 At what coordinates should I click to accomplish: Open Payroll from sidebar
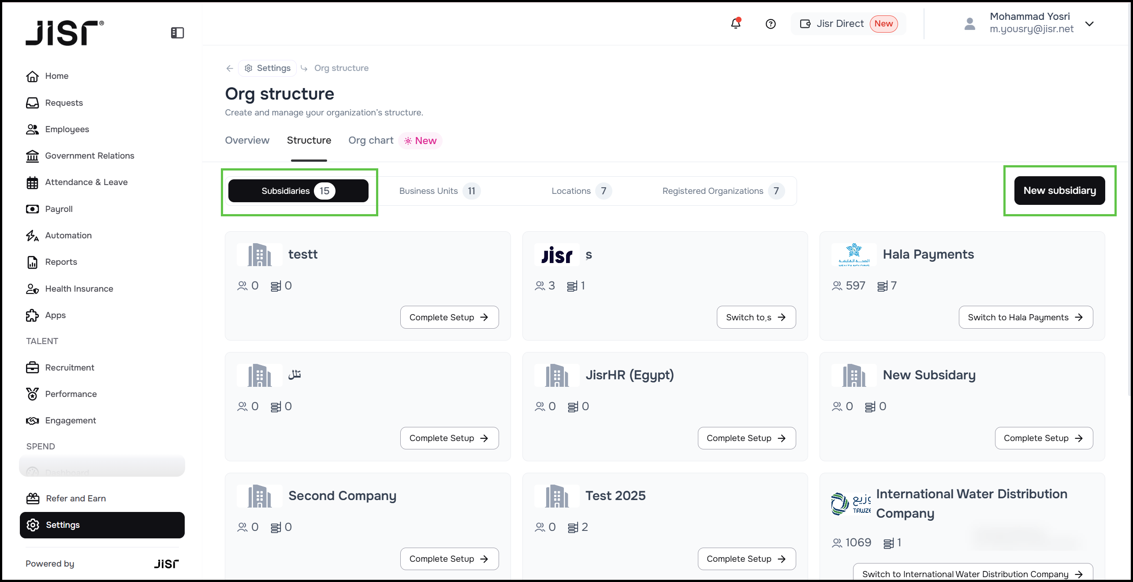click(x=59, y=209)
